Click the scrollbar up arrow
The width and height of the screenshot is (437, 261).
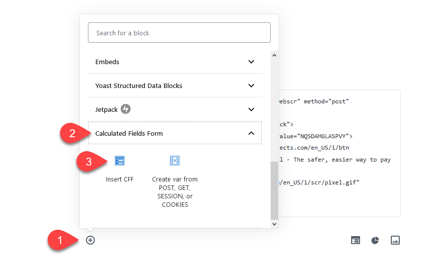[274, 54]
